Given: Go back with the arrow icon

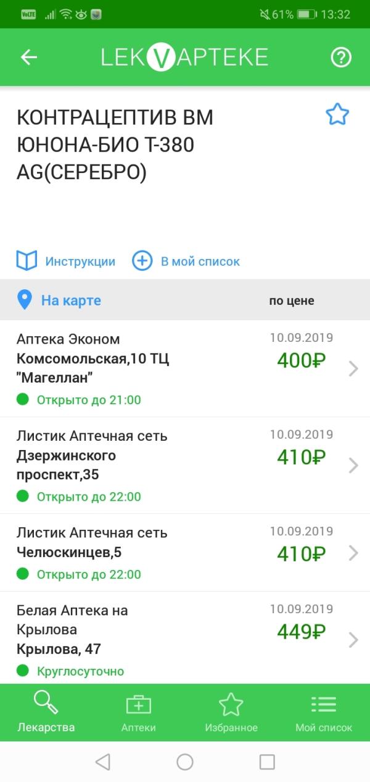Looking at the screenshot, I should [29, 57].
